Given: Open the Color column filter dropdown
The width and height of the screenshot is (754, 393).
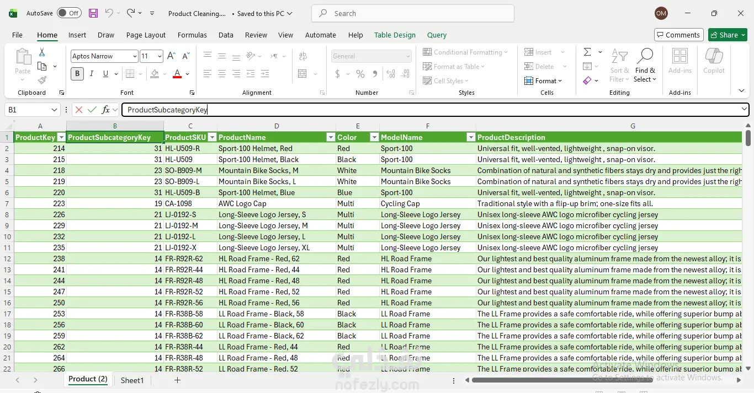Looking at the screenshot, I should [x=374, y=137].
